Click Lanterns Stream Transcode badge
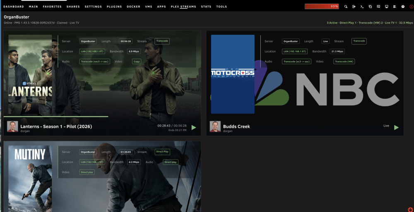Viewport: 414px width, 212px height. click(162, 41)
